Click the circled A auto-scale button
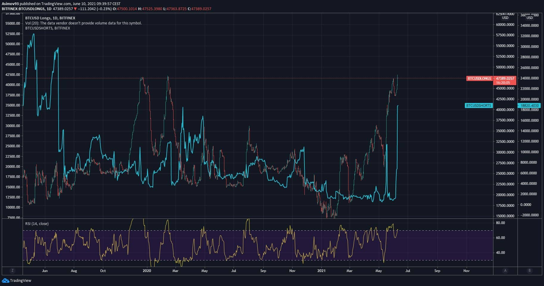Screen dimensions: 544x286 coord(505,271)
